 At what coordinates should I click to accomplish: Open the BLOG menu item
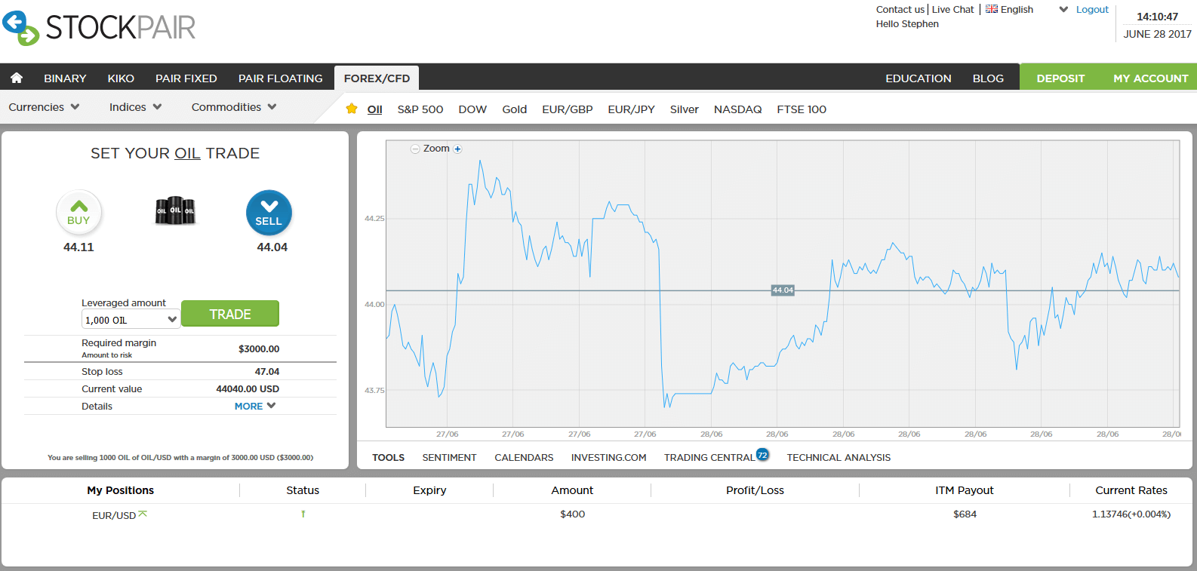point(988,78)
